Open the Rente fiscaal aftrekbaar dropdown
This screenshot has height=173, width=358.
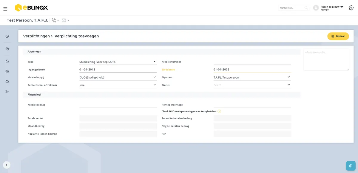[118, 85]
